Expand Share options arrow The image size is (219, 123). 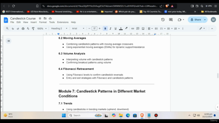205,20
